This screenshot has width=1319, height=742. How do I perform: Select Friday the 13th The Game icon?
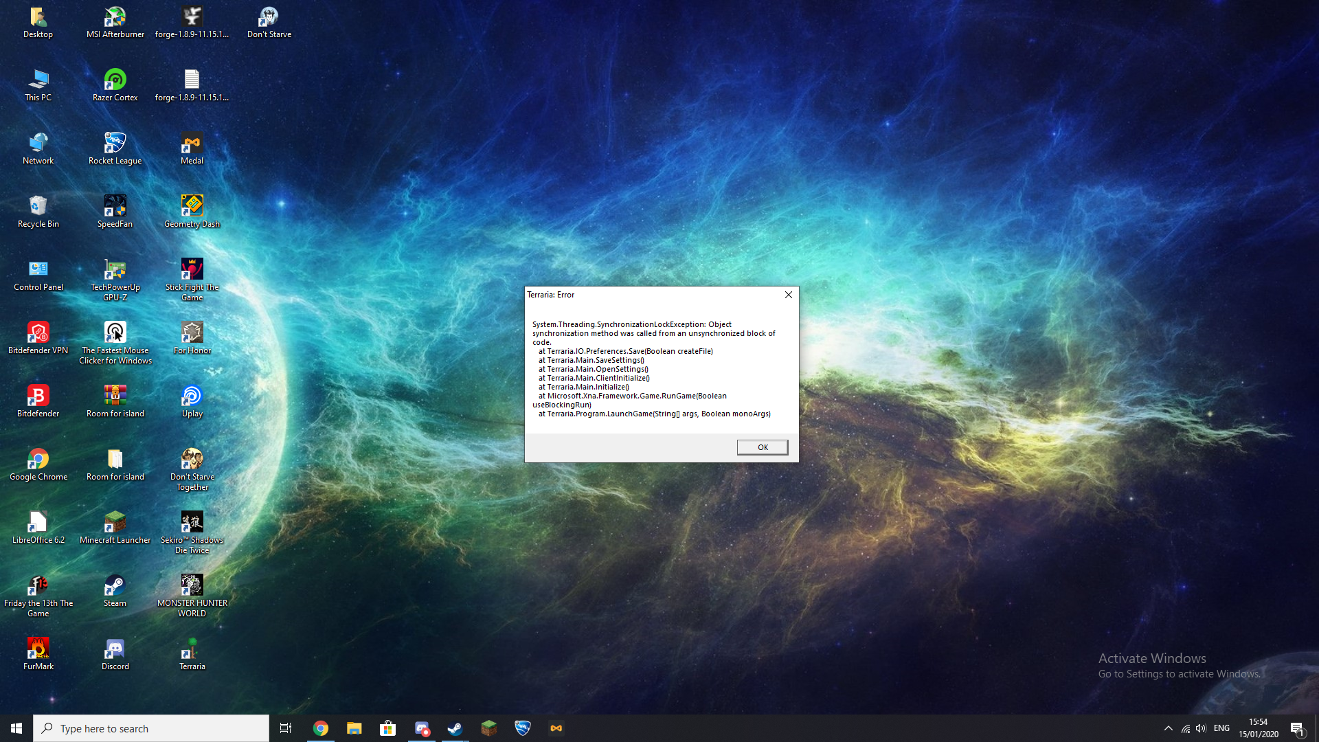(38, 596)
